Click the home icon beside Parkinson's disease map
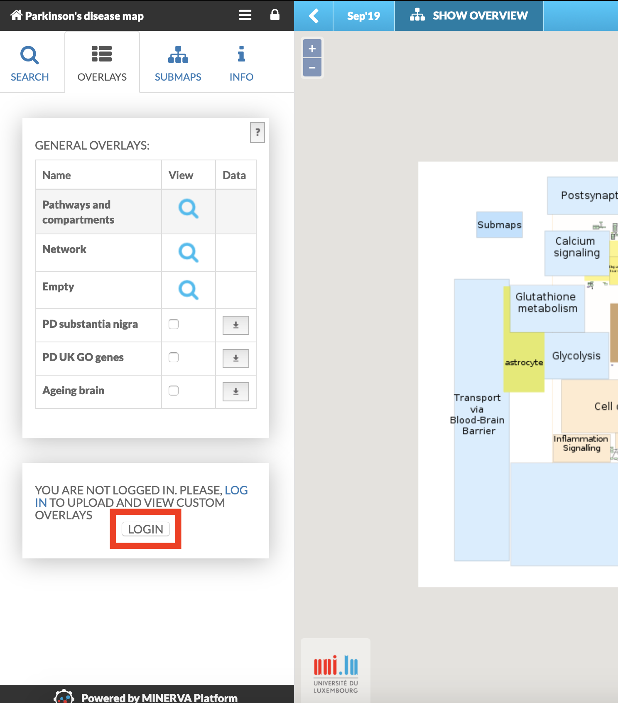The height and width of the screenshot is (703, 618). click(16, 15)
